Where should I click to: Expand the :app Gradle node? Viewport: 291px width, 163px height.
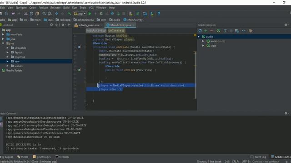click(203, 46)
